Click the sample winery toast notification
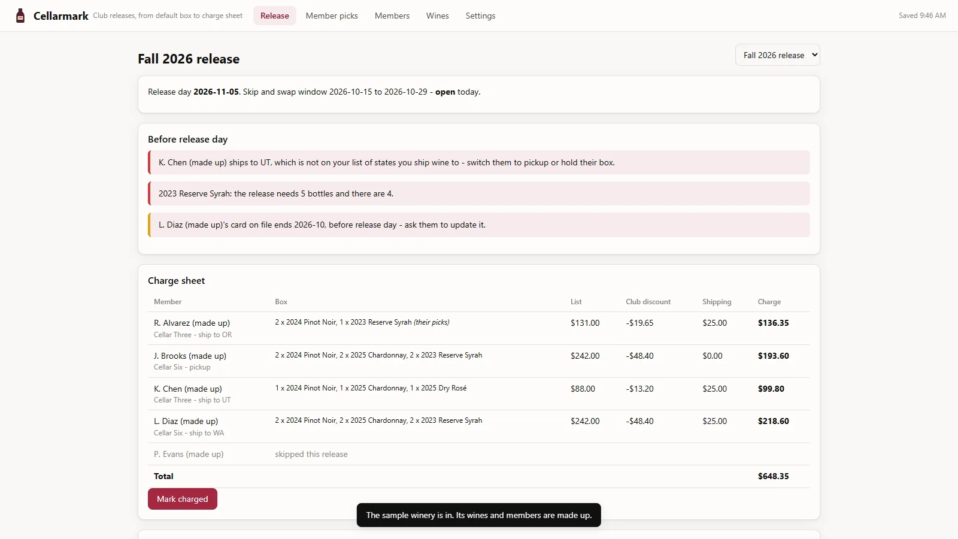 479,515
